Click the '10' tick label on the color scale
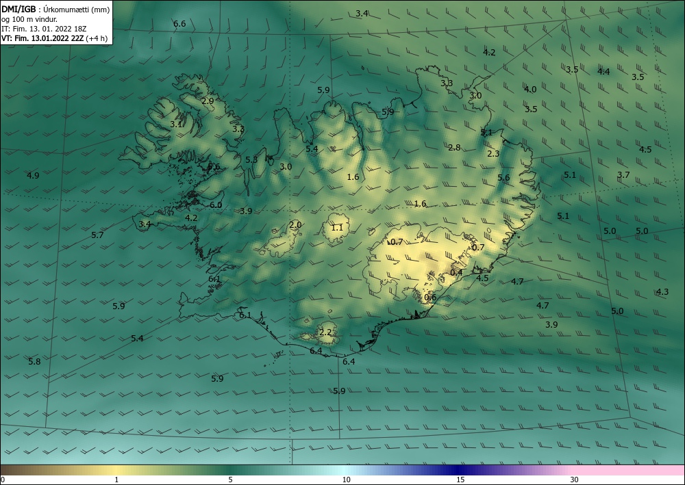The width and height of the screenshot is (685, 485). tap(347, 480)
